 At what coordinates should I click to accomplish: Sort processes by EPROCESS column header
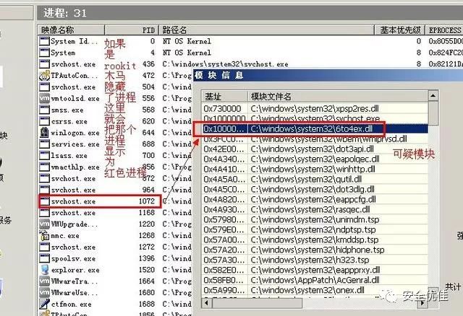[444, 30]
